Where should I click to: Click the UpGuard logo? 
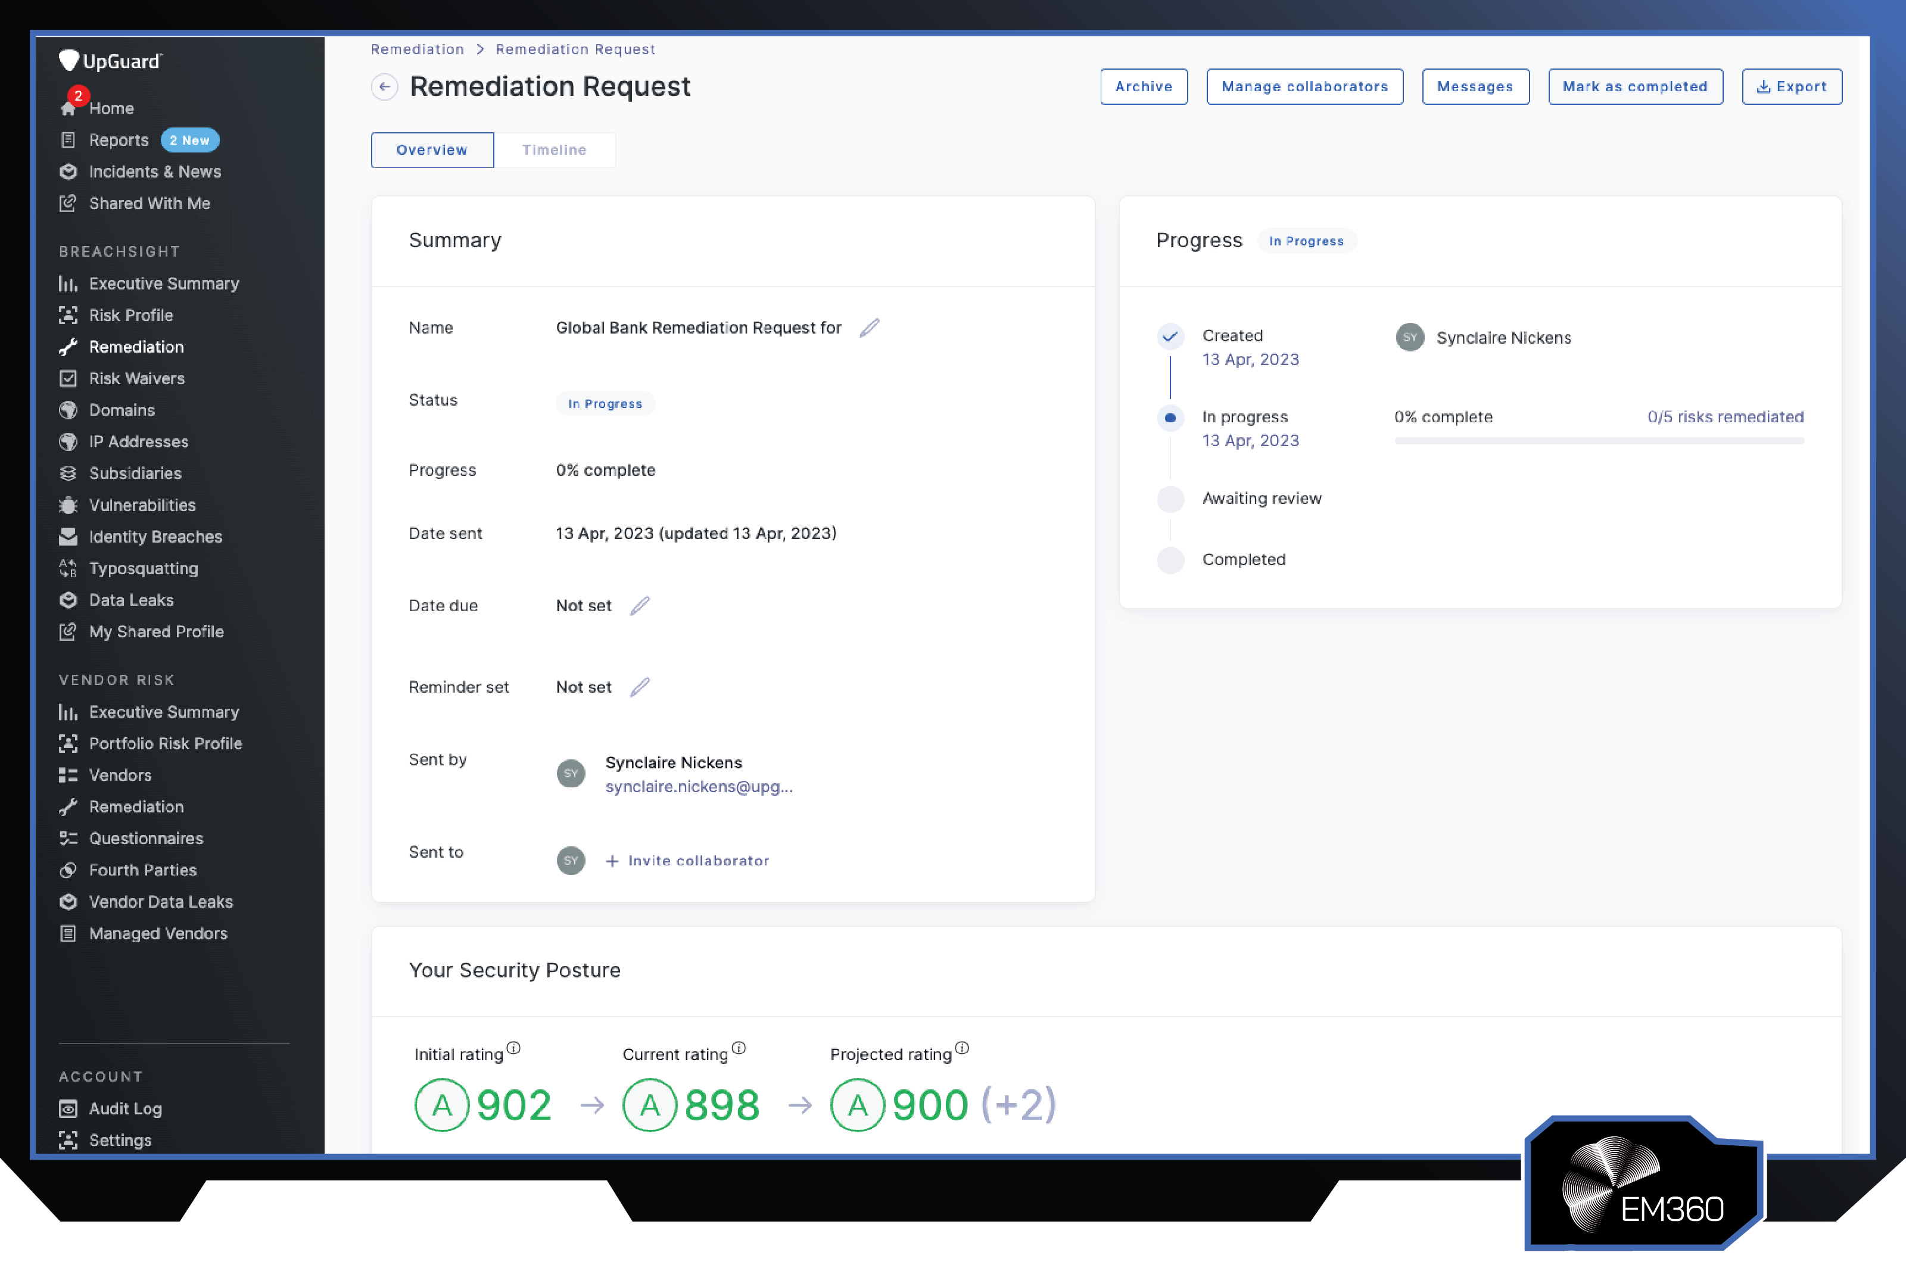click(x=110, y=61)
